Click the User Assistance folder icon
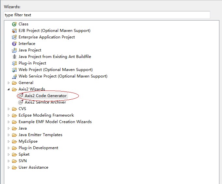Screen dimensions: 222x184 pos(14,167)
